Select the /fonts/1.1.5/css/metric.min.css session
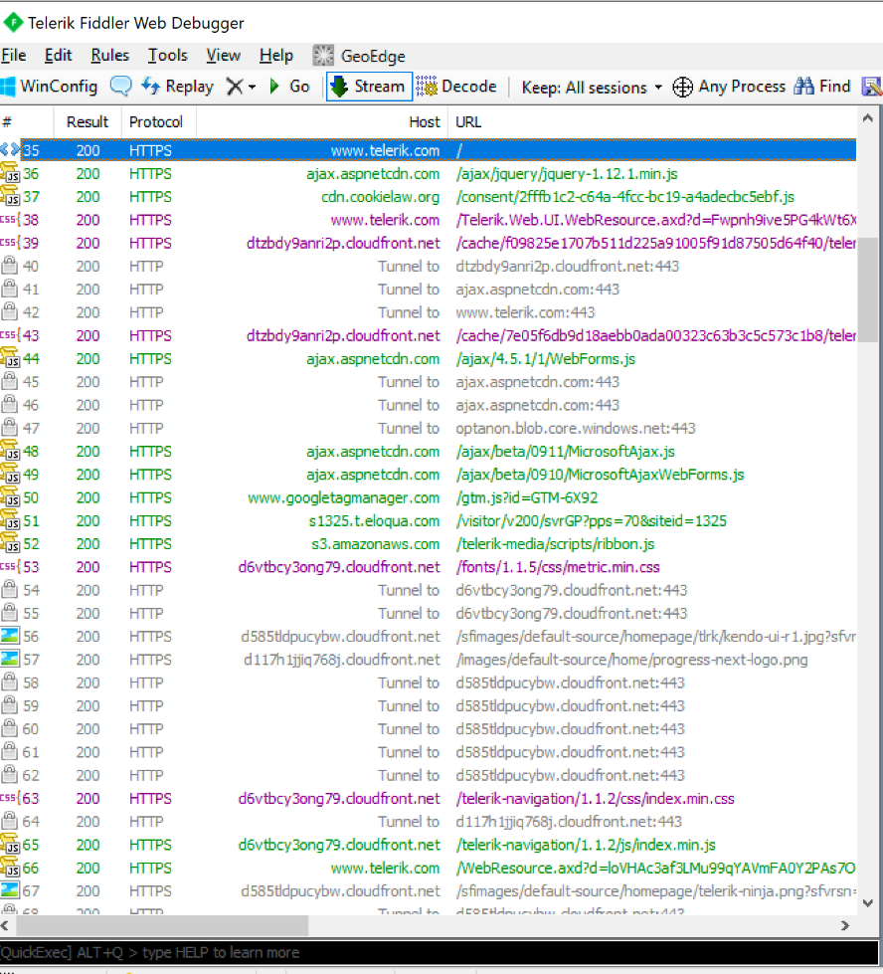This screenshot has width=883, height=974. click(429, 567)
